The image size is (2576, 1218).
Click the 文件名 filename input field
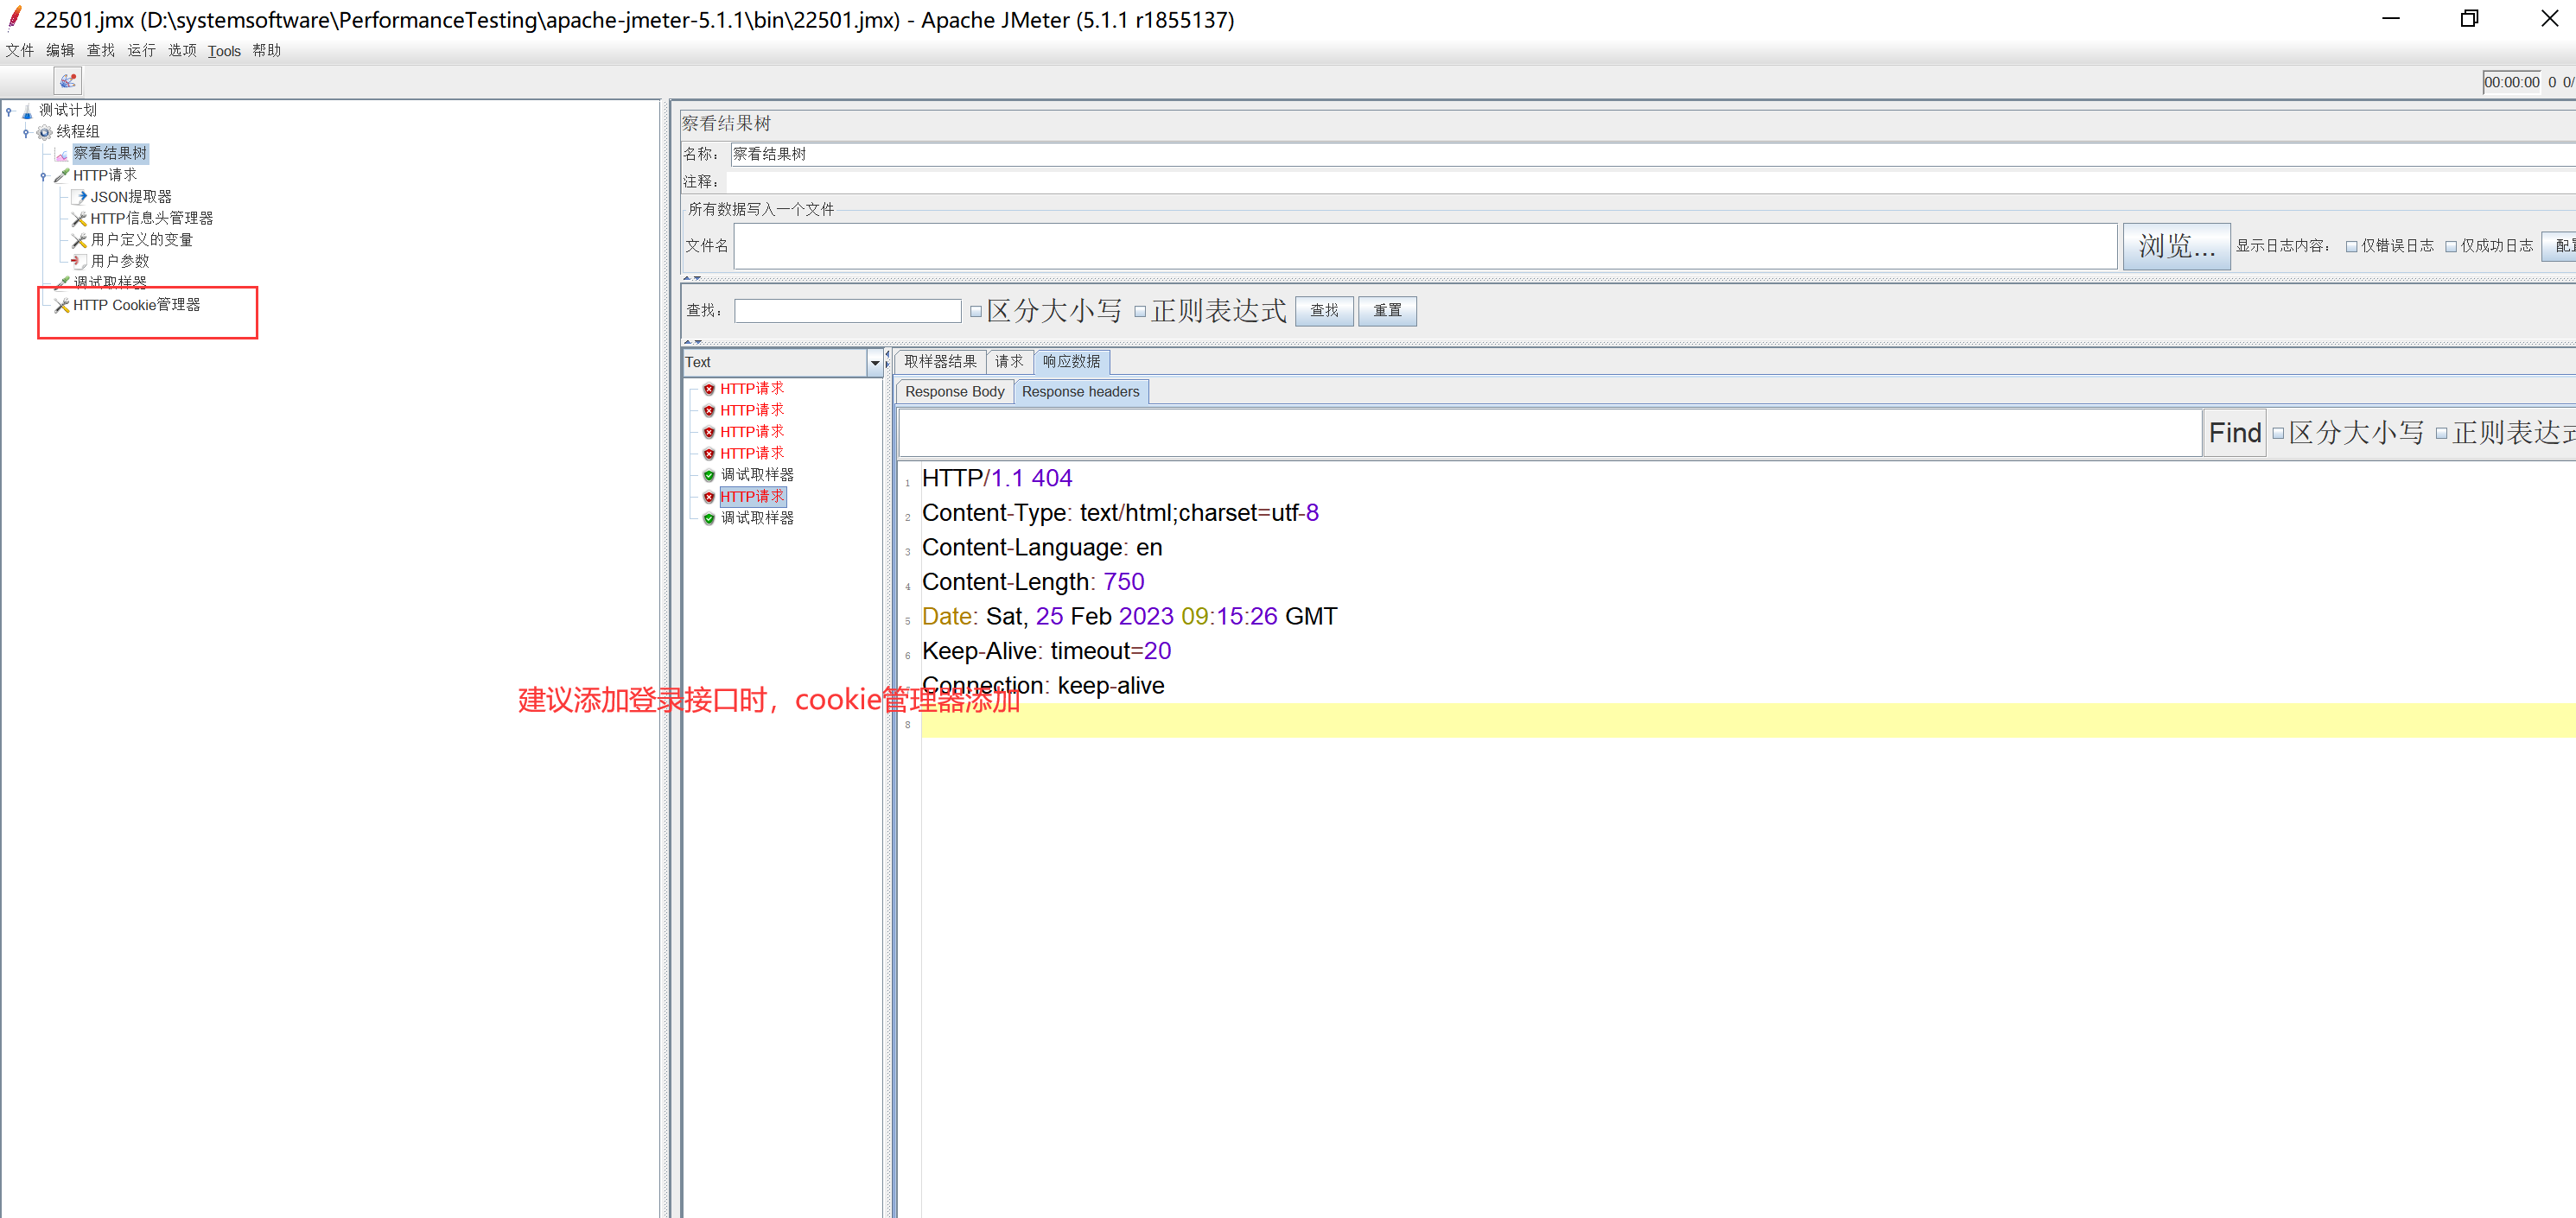1424,246
